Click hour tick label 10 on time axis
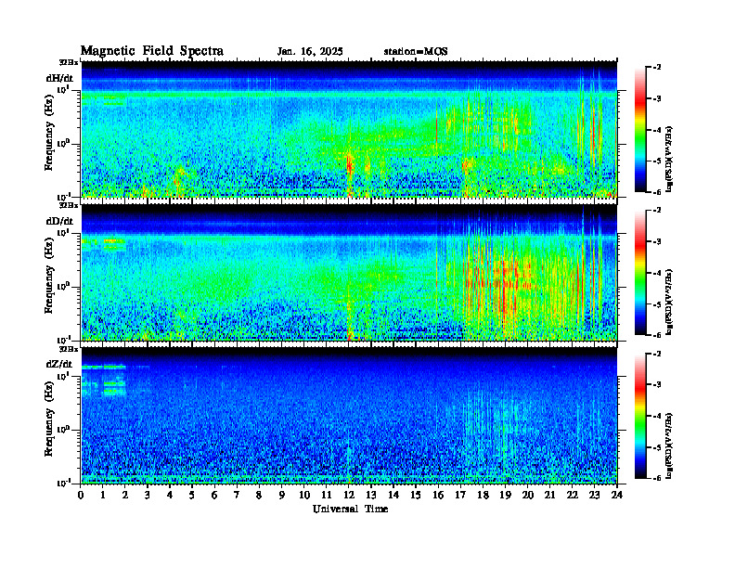The height and width of the screenshot is (568, 735). (304, 496)
